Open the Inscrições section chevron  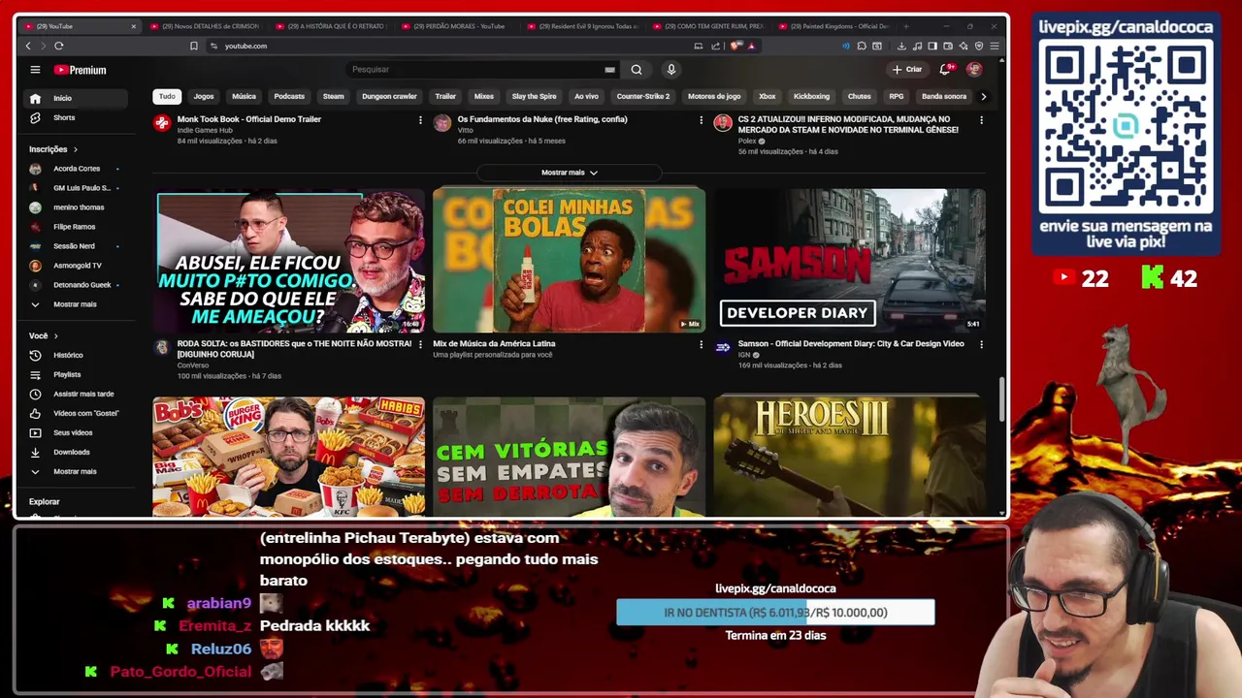coord(75,149)
